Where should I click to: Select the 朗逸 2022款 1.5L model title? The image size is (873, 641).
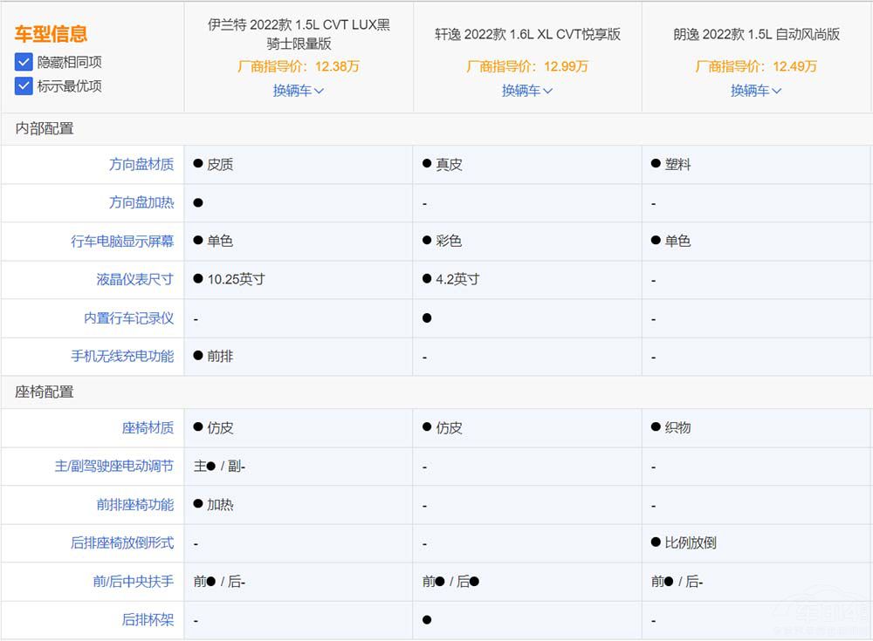coord(756,34)
